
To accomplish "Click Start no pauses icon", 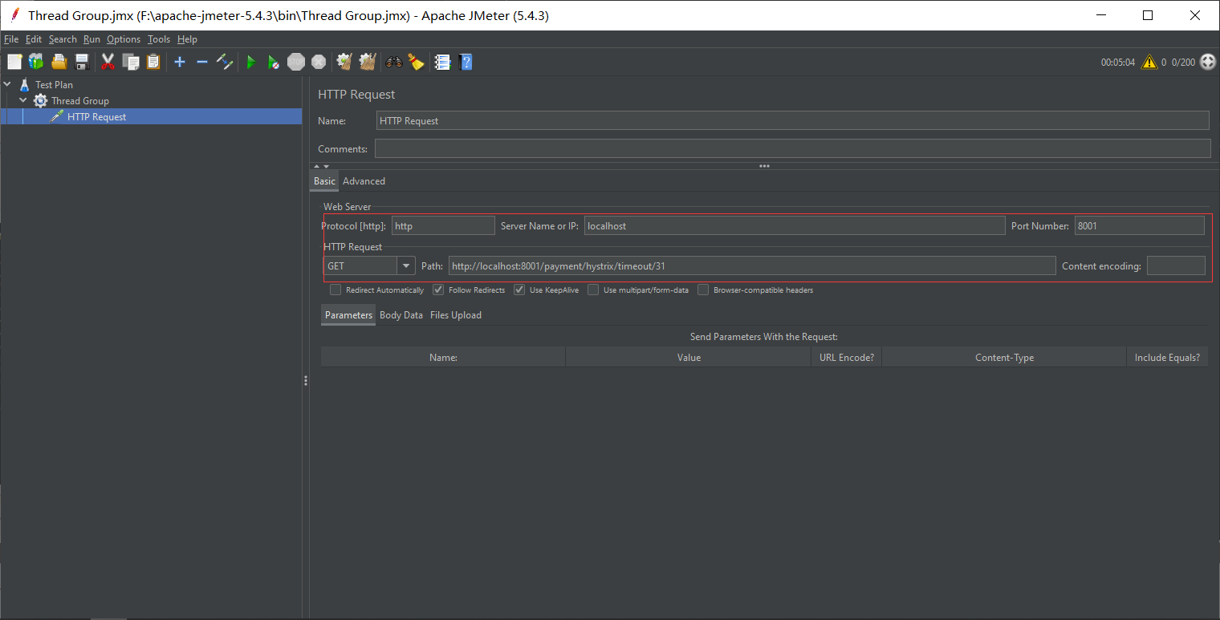I will pos(274,62).
